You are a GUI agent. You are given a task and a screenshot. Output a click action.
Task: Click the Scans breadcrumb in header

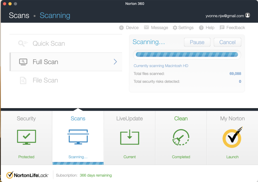(x=19, y=15)
